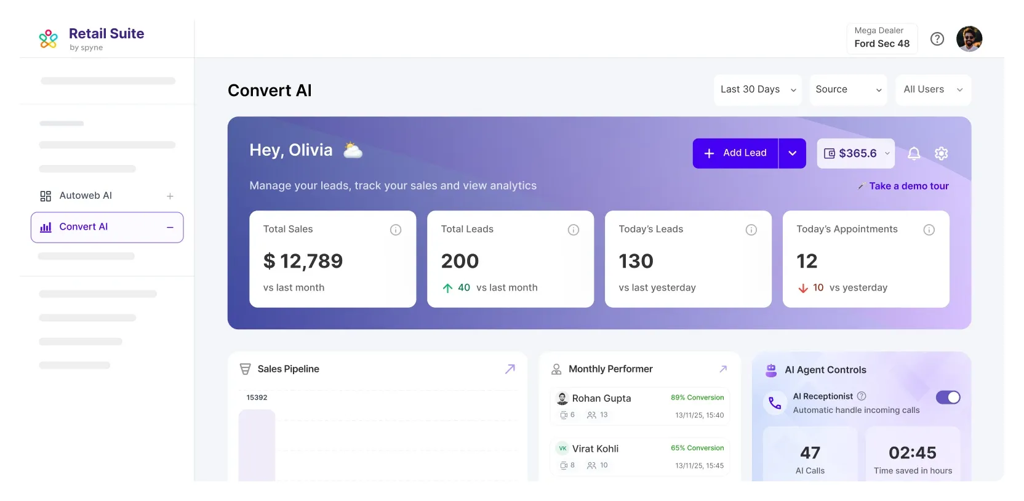Open the settings gear icon
This screenshot has width=1024, height=501.
click(x=941, y=153)
